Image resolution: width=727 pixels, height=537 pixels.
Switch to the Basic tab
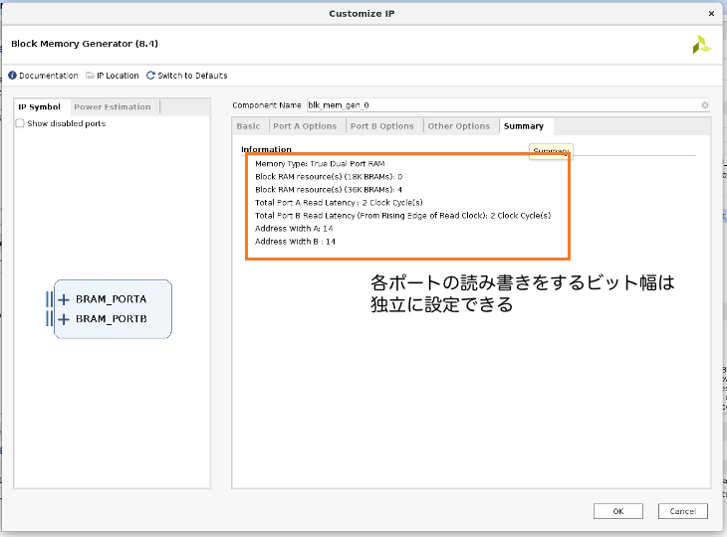tap(248, 126)
